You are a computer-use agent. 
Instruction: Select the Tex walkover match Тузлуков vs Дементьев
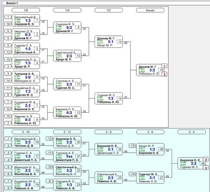67,156
